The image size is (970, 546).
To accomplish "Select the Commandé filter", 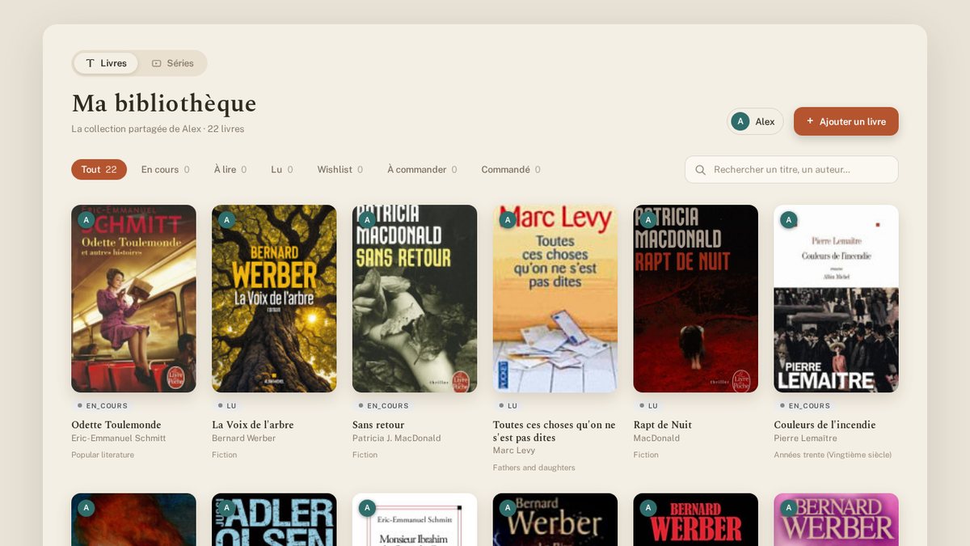I will click(x=511, y=169).
